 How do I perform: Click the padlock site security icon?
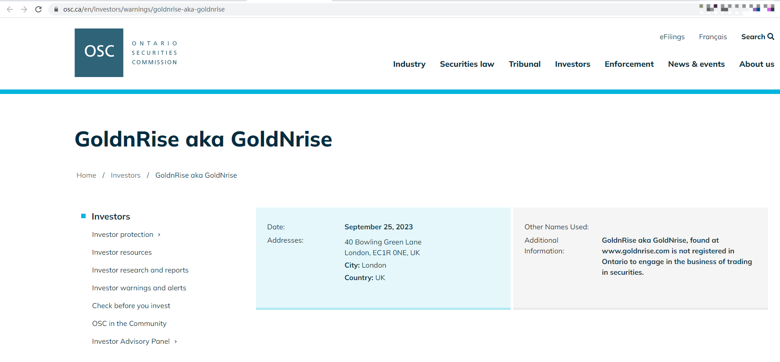[x=56, y=9]
